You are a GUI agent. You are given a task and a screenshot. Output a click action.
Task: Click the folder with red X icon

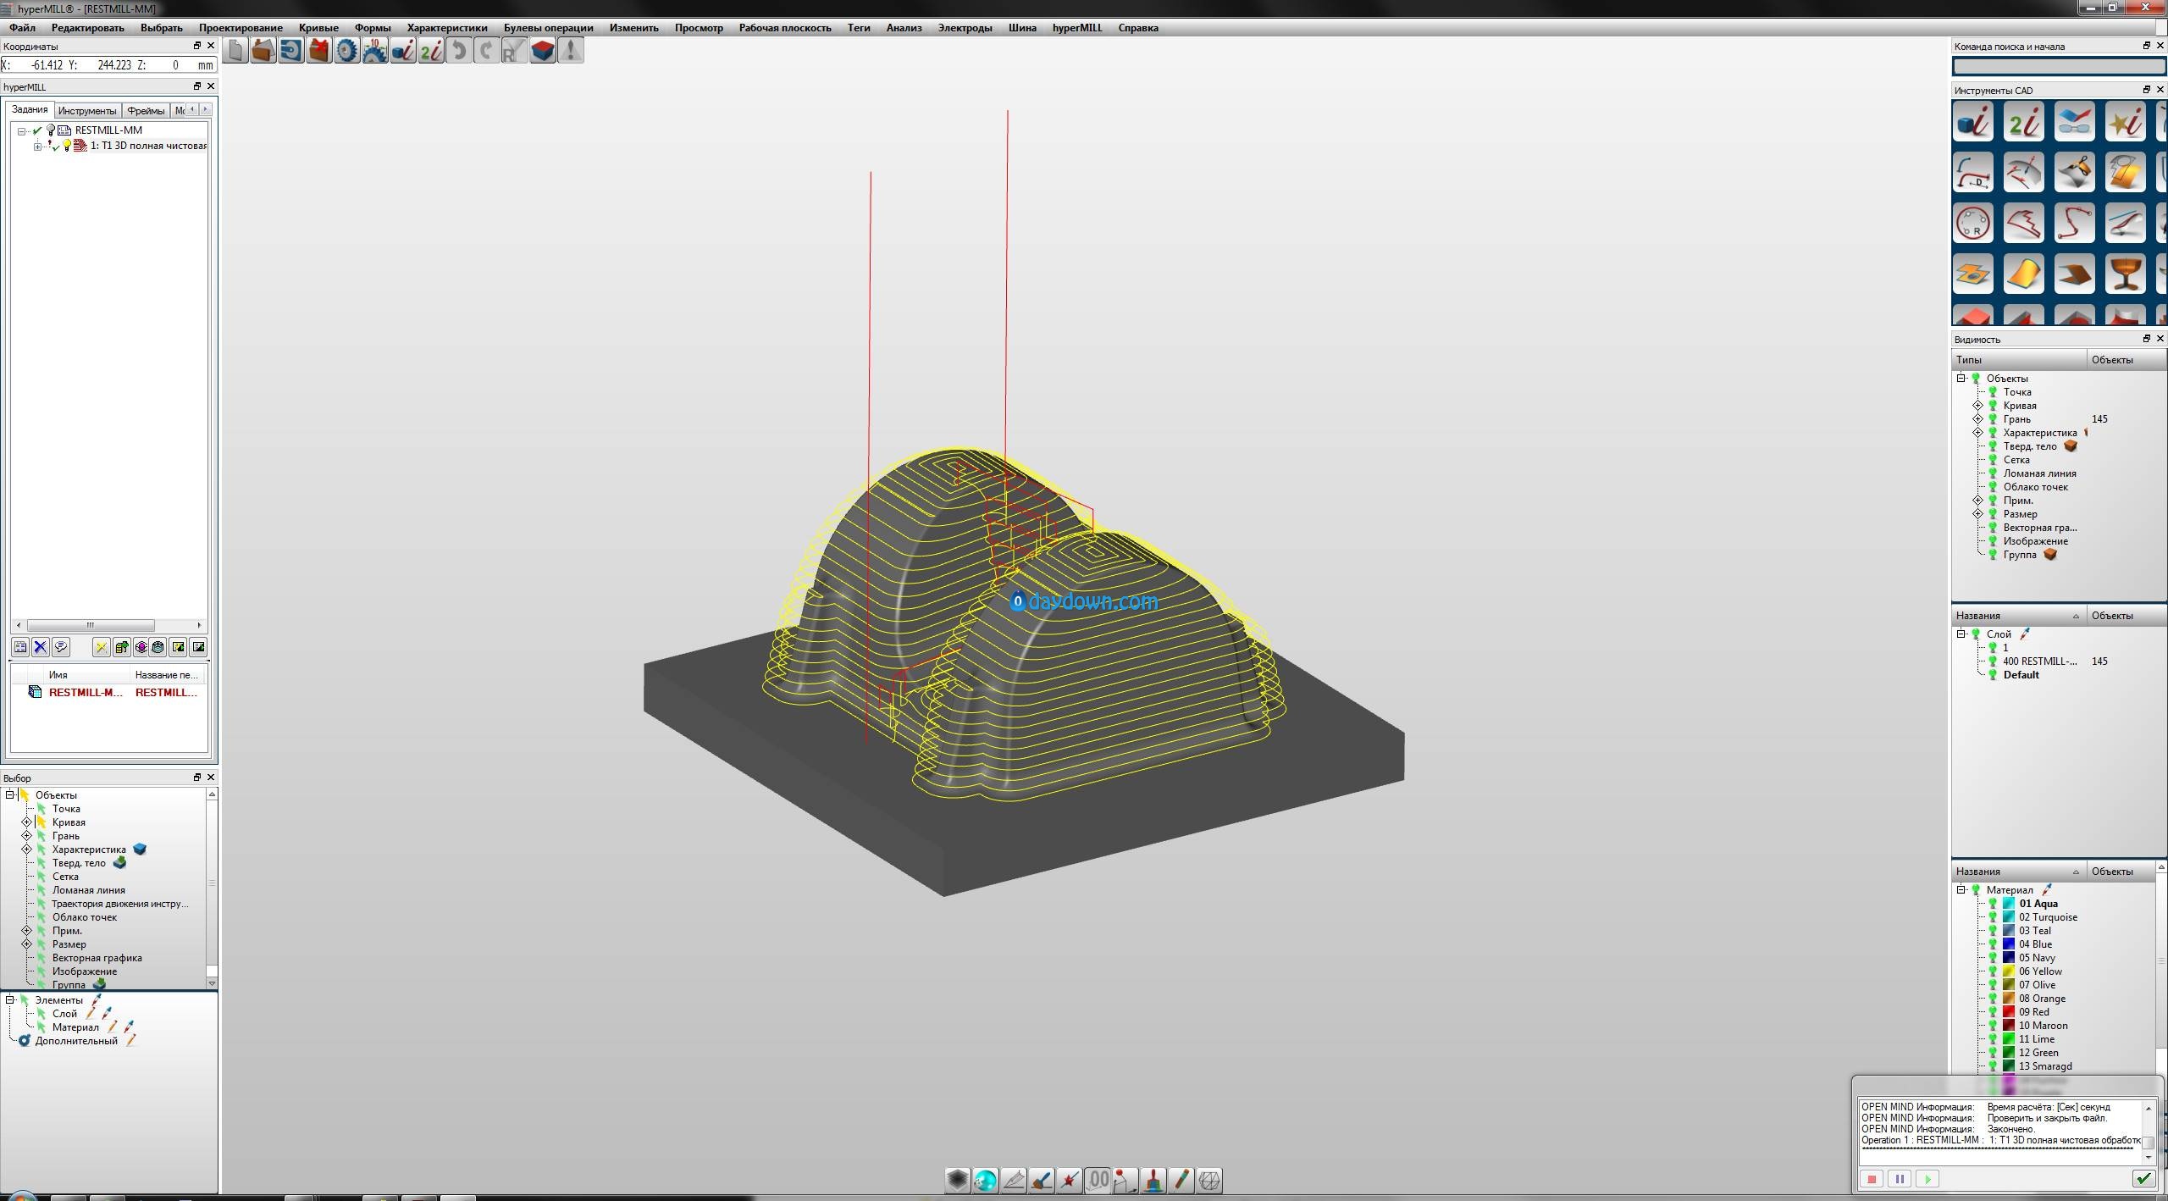point(319,51)
